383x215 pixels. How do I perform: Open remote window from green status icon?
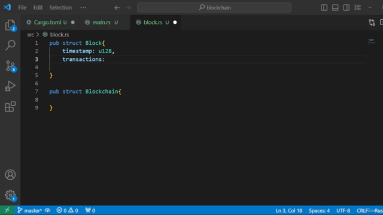7,210
